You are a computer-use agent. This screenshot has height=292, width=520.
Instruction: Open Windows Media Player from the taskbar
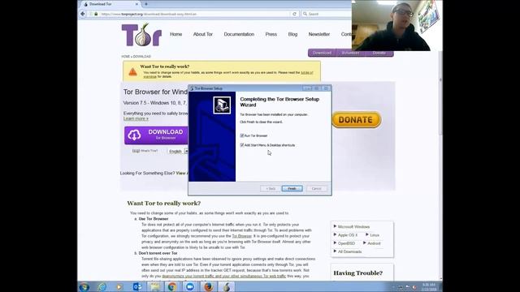[x=119, y=286]
